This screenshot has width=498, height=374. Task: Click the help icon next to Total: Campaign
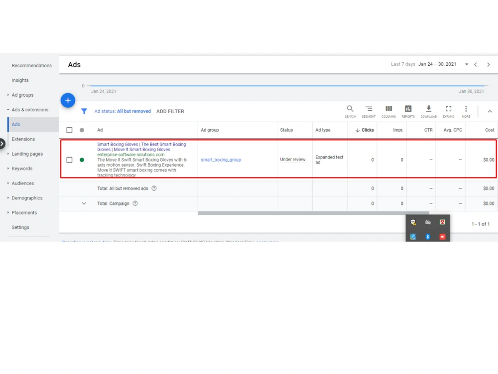coord(135,203)
